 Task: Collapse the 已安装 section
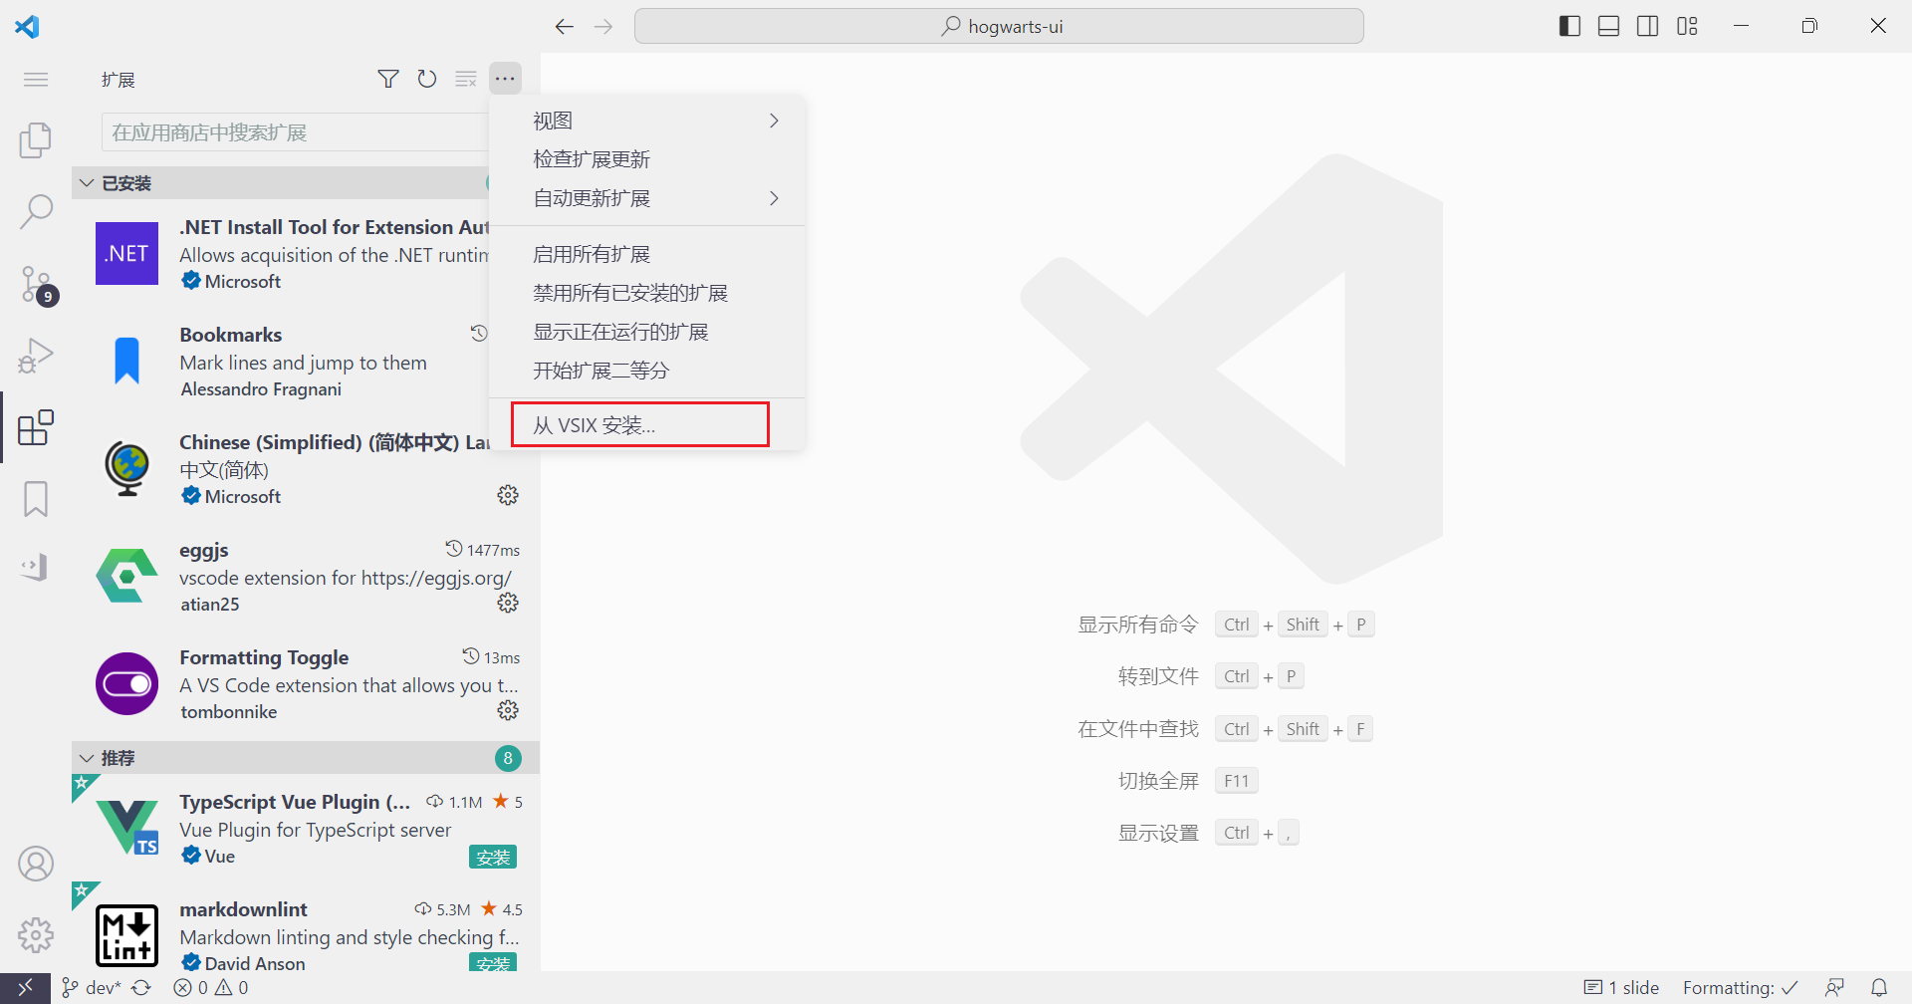[88, 183]
